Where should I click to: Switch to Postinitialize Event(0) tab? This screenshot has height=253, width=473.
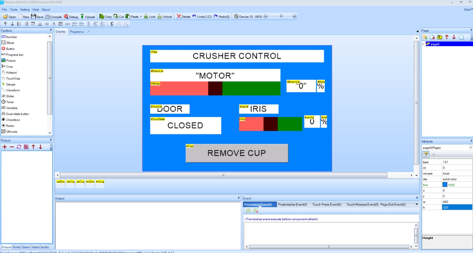[x=293, y=205]
